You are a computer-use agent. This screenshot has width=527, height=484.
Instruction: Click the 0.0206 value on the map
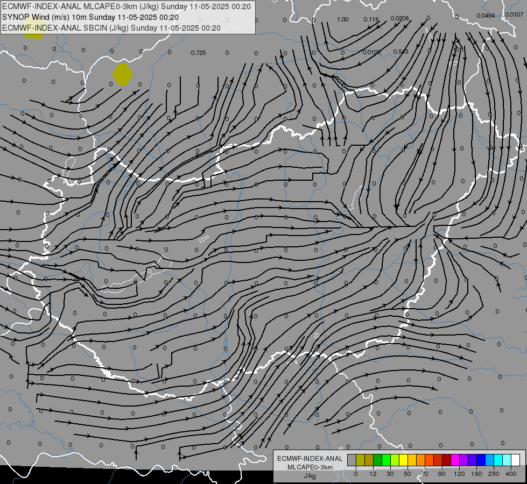pos(399,18)
